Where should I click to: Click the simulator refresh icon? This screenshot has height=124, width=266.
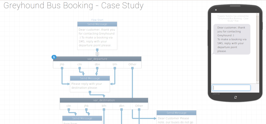(235, 97)
